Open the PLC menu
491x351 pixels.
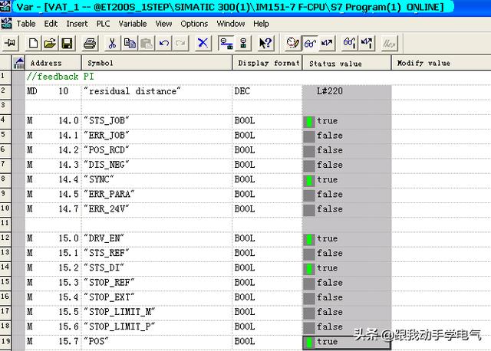(103, 24)
